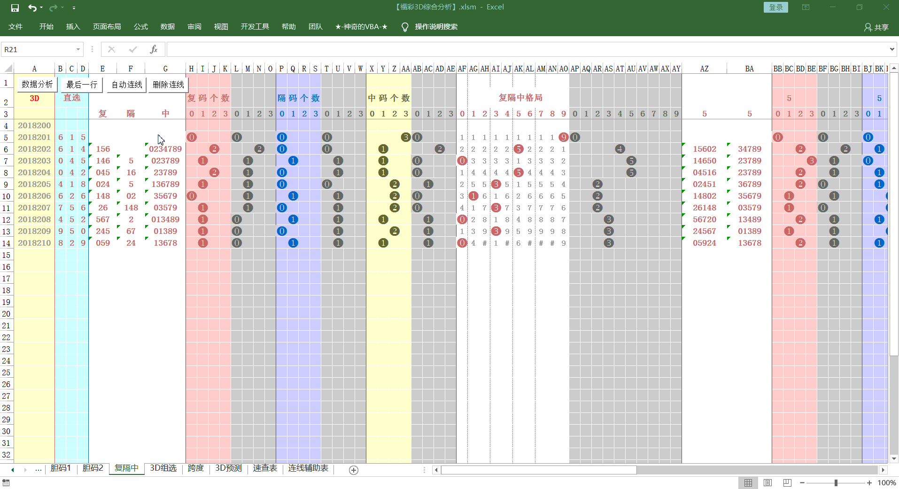This screenshot has height=489, width=899.
Task: Switch to the 胆码2 sheet tab
Action: coord(93,468)
